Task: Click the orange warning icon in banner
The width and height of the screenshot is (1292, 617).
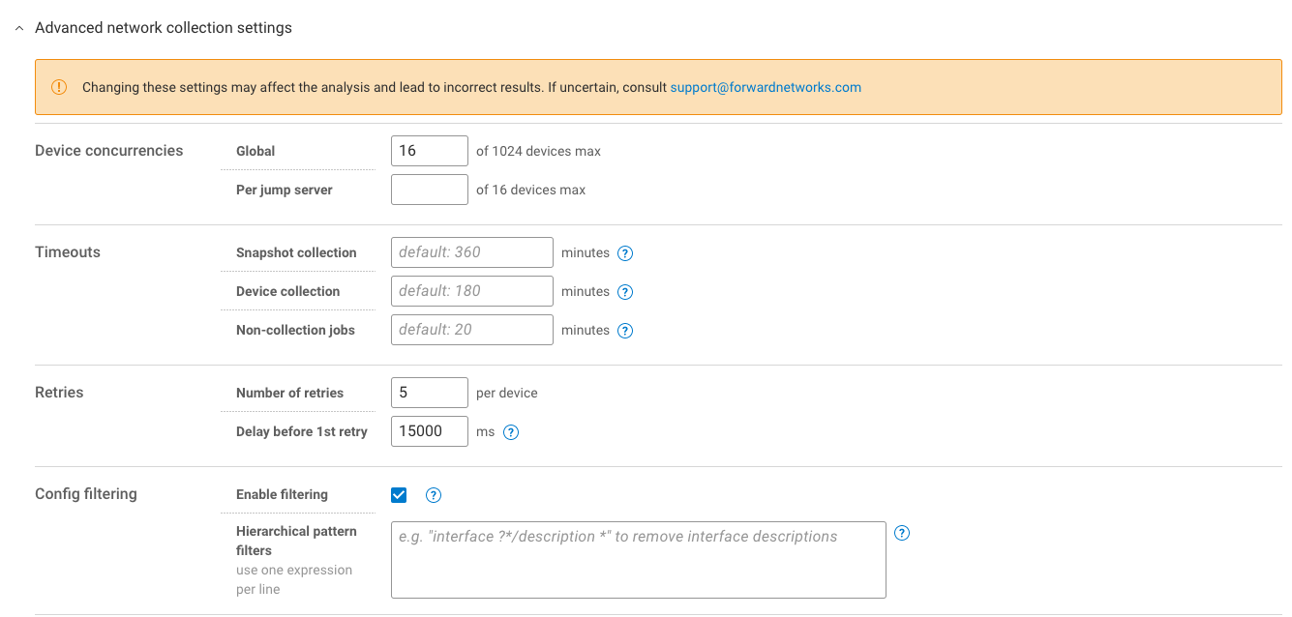Action: tap(59, 87)
